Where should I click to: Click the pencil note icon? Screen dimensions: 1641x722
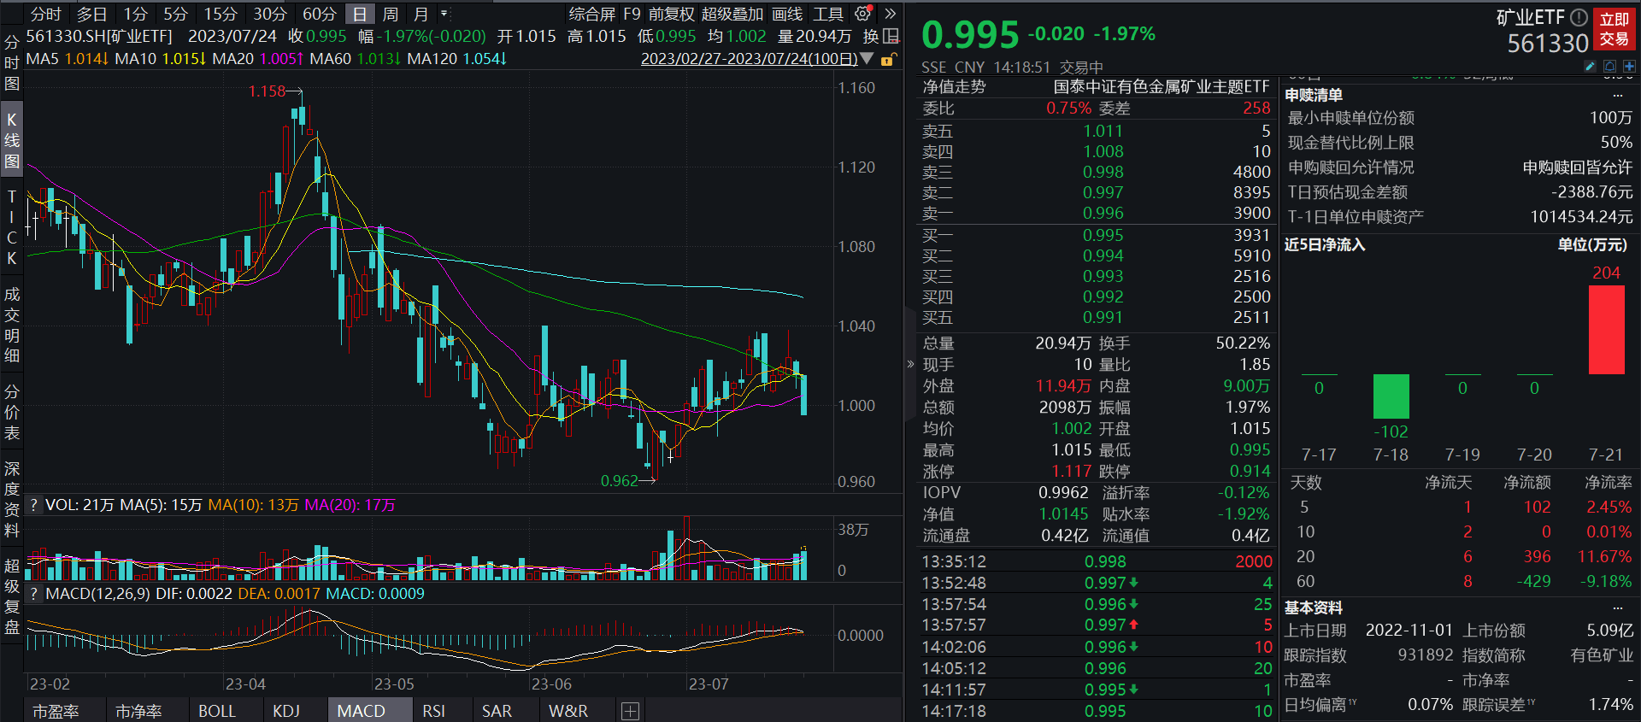(x=1590, y=66)
